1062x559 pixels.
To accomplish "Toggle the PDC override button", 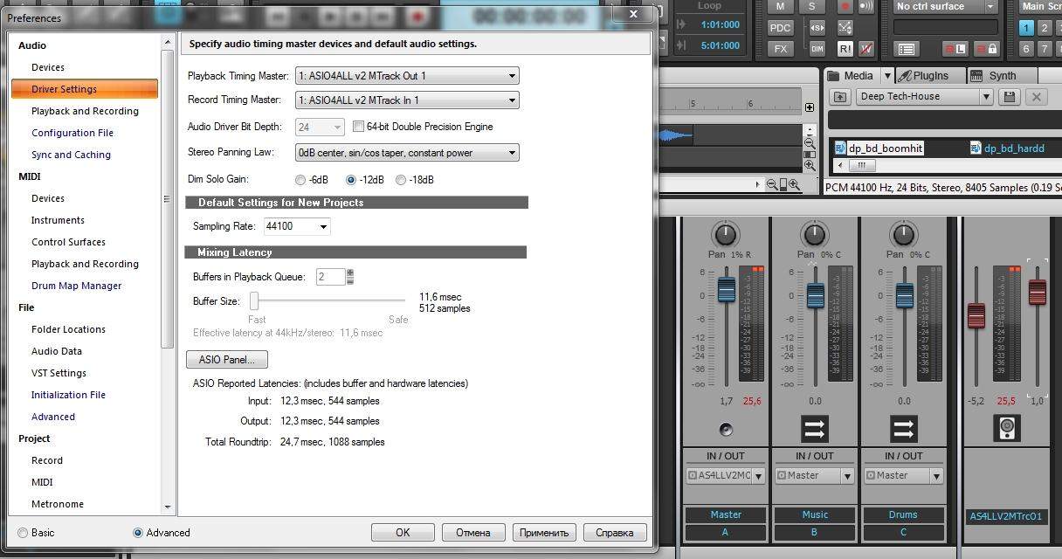I will [x=780, y=28].
